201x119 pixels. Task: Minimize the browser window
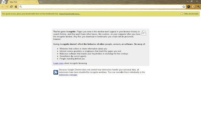(x=188, y=1)
